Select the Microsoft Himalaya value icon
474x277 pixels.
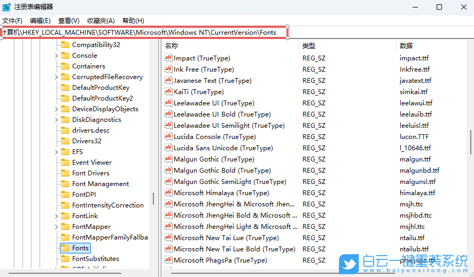(x=168, y=193)
